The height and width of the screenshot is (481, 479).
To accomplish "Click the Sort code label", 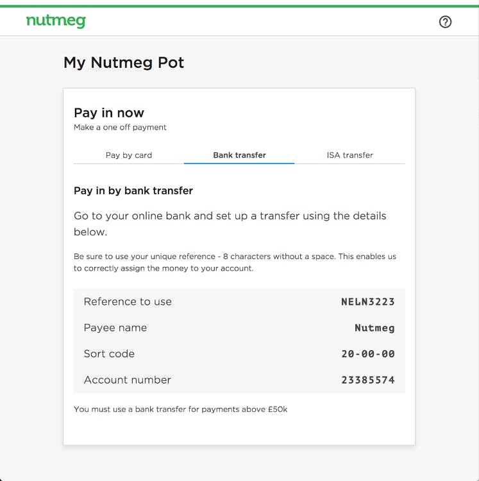I will click(109, 354).
